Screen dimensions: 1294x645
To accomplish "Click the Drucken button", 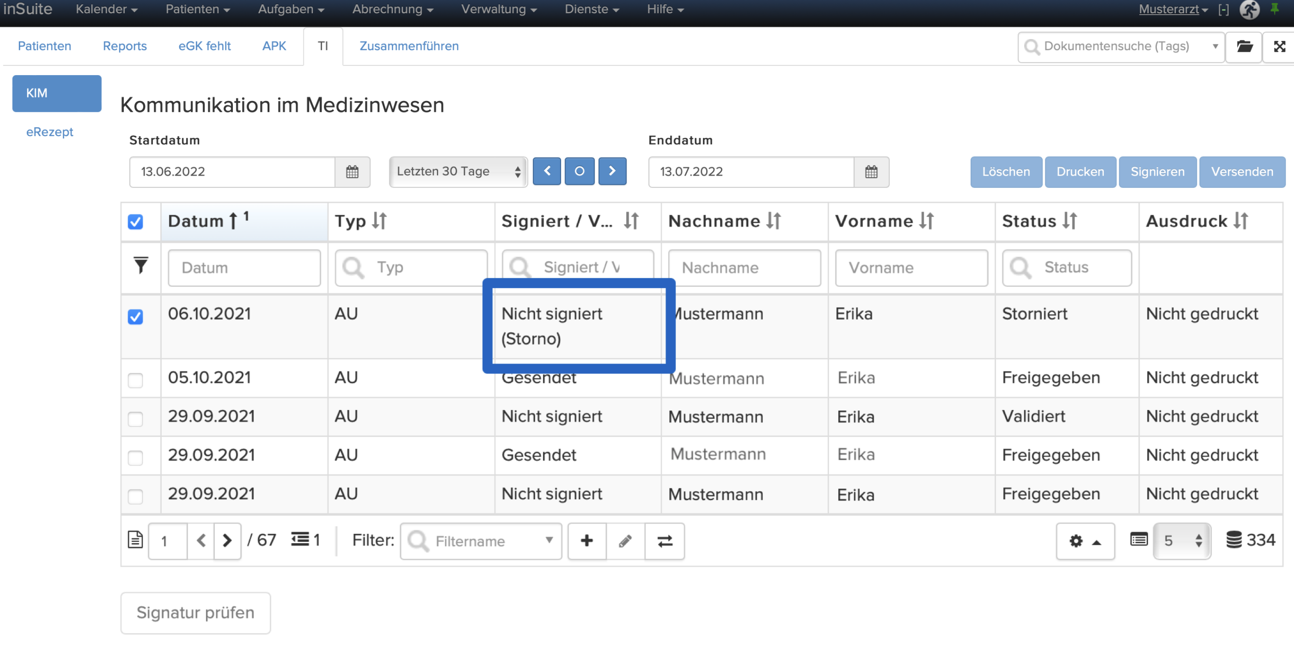I will click(x=1080, y=172).
